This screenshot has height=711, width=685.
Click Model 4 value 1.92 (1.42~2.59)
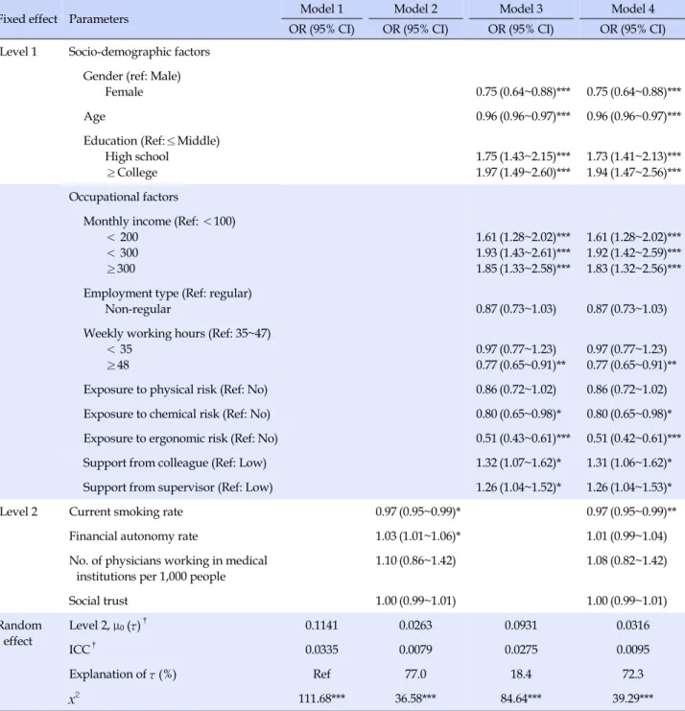pos(633,252)
